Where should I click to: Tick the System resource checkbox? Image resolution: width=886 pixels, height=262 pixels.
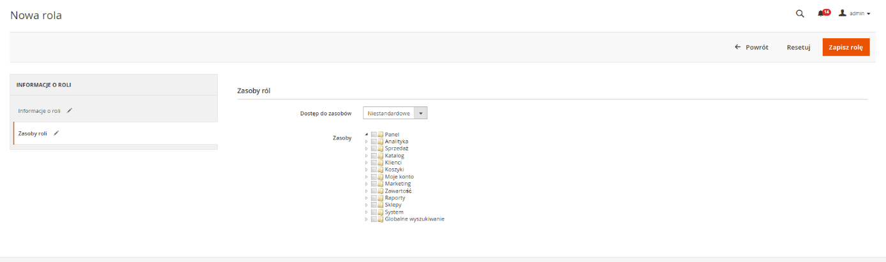pyautogui.click(x=374, y=212)
